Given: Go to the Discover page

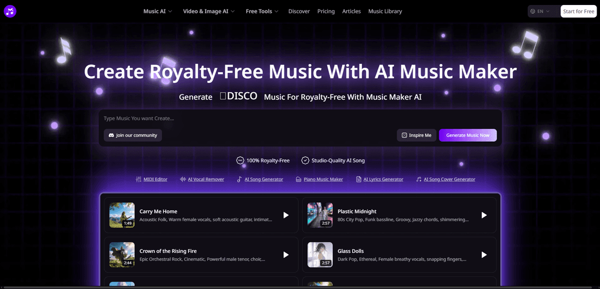Looking at the screenshot, I should point(299,12).
